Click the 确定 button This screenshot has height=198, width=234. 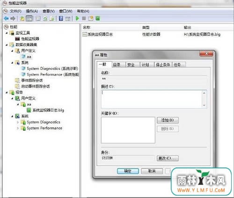click(128, 171)
